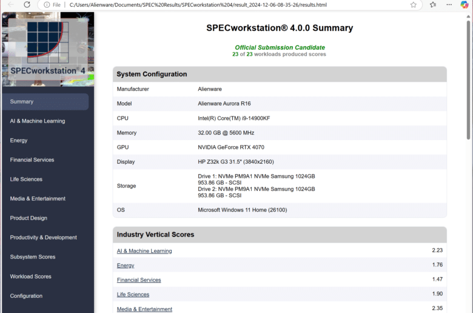
Task: Open Product Design in the sidebar
Action: click(29, 218)
